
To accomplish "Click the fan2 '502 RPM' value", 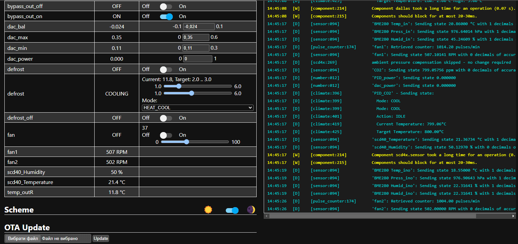I will [117, 162].
